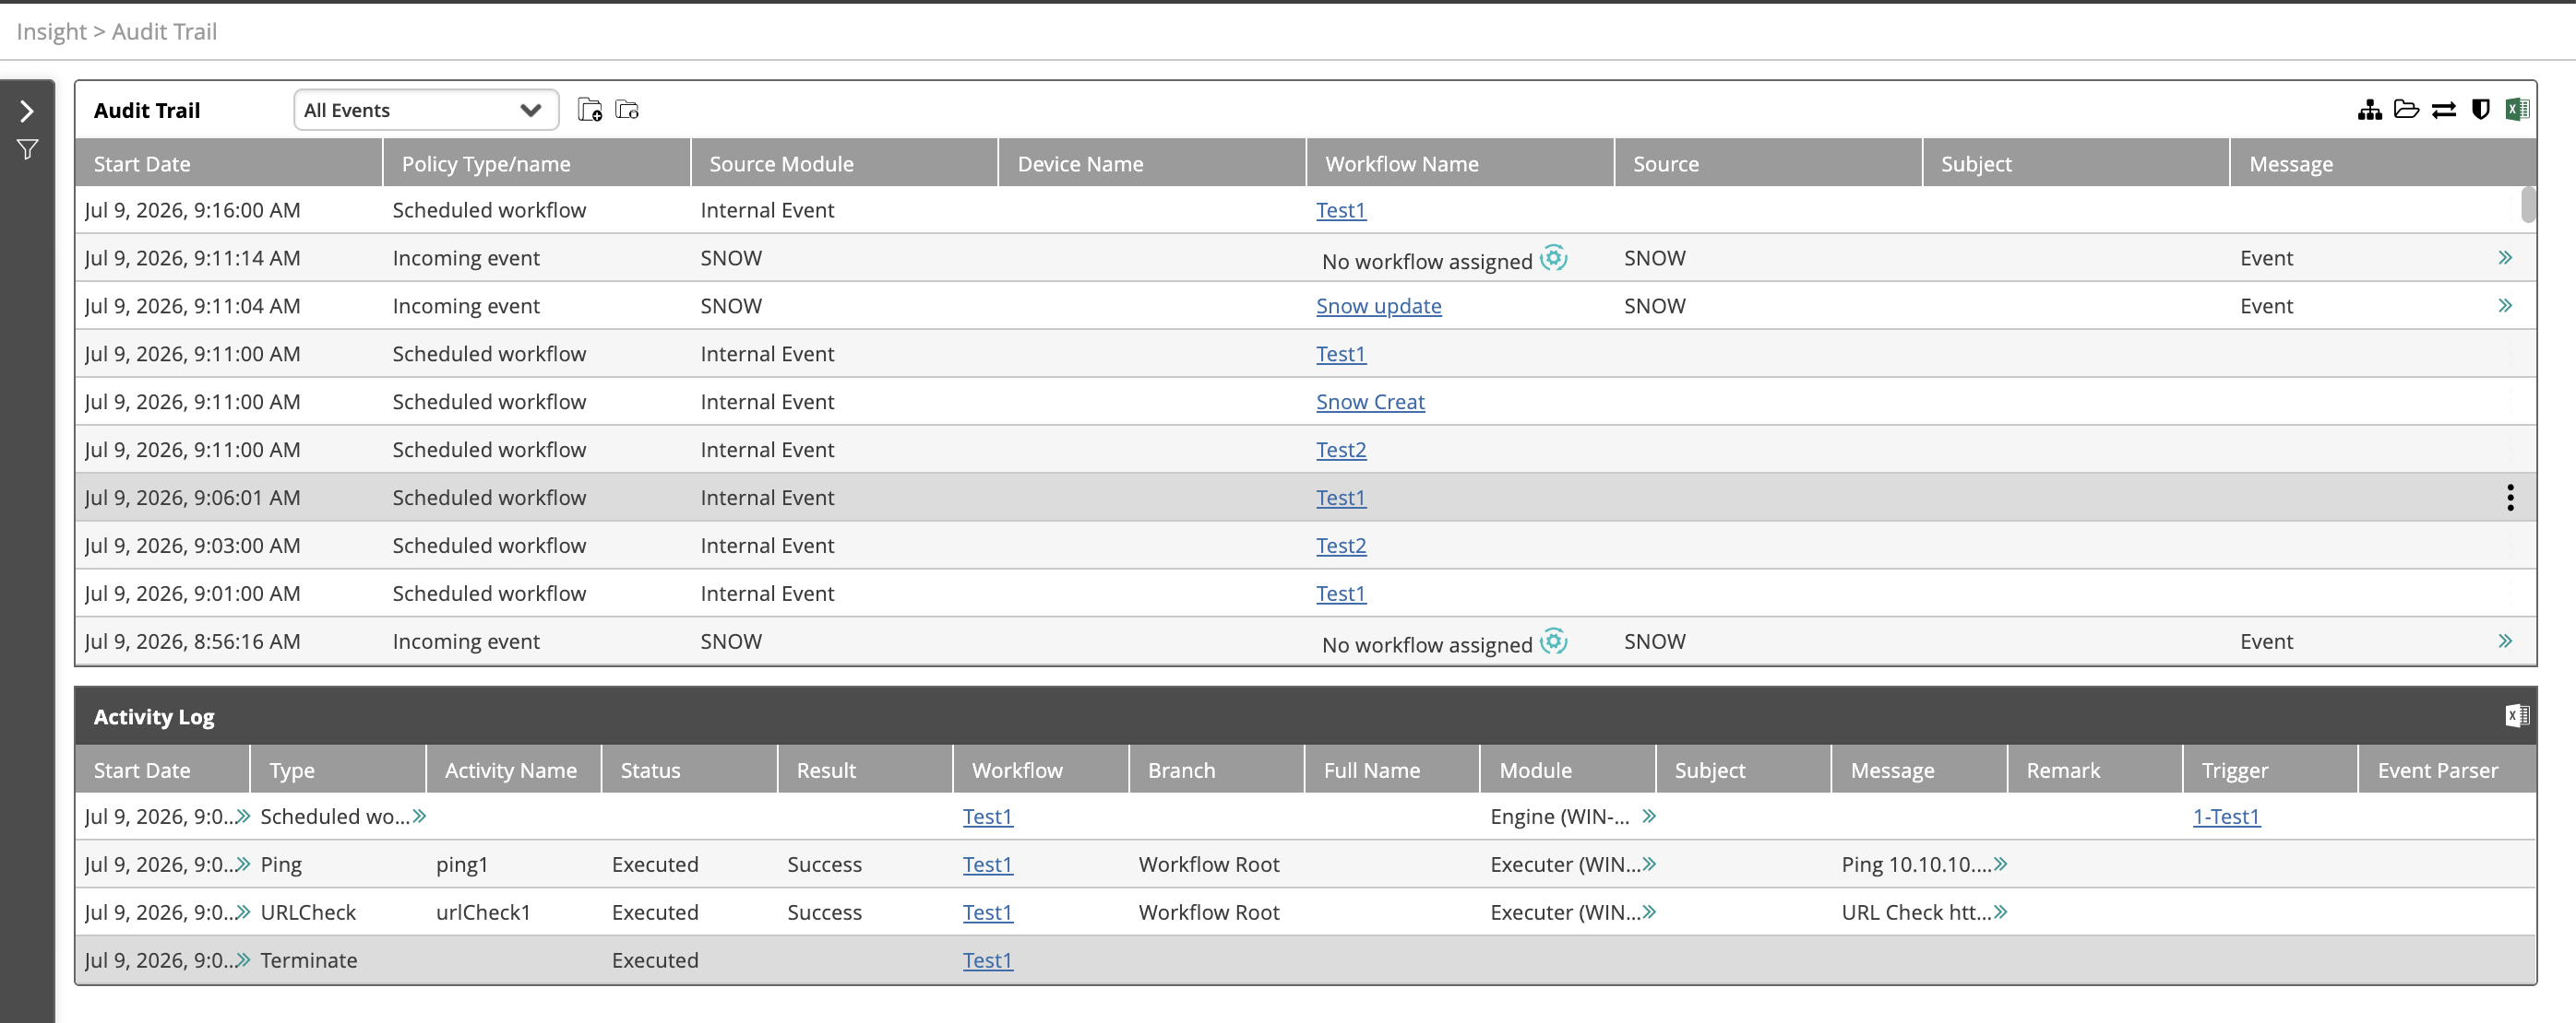This screenshot has height=1023, width=2576.
Task: Click the Event Parser column header
Action: [x=2447, y=770]
